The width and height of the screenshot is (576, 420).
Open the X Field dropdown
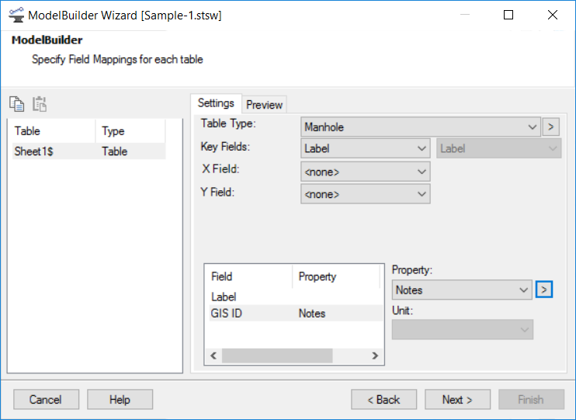tap(365, 172)
